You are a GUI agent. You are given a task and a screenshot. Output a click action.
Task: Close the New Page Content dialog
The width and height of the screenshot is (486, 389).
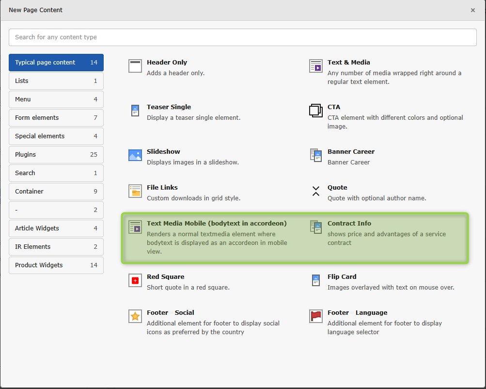coord(473,10)
